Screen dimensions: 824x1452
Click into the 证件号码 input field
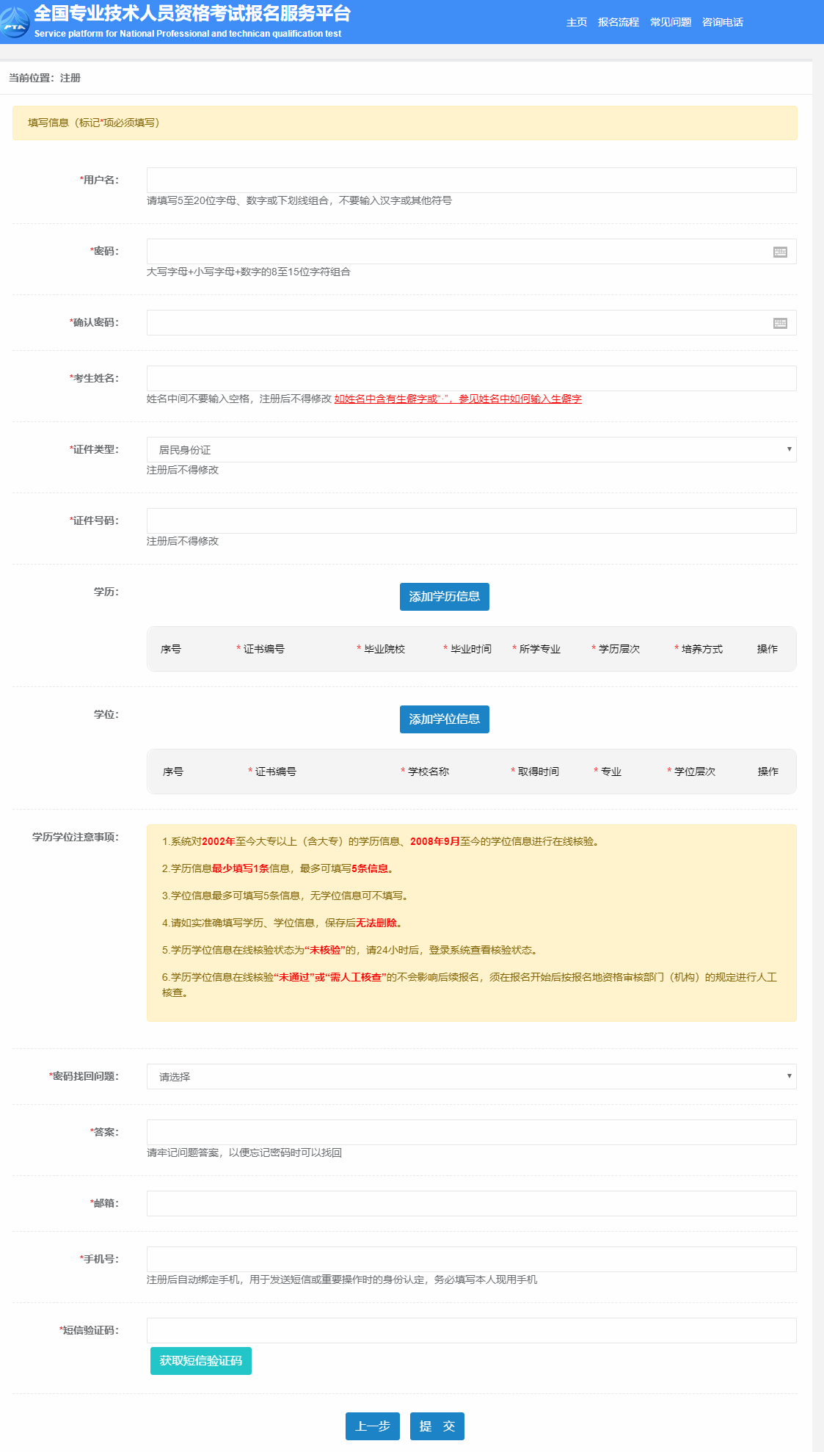pos(472,520)
